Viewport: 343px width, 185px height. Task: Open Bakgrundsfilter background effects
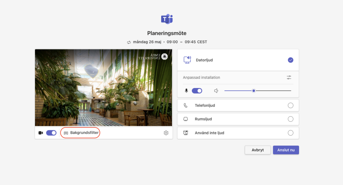click(81, 133)
